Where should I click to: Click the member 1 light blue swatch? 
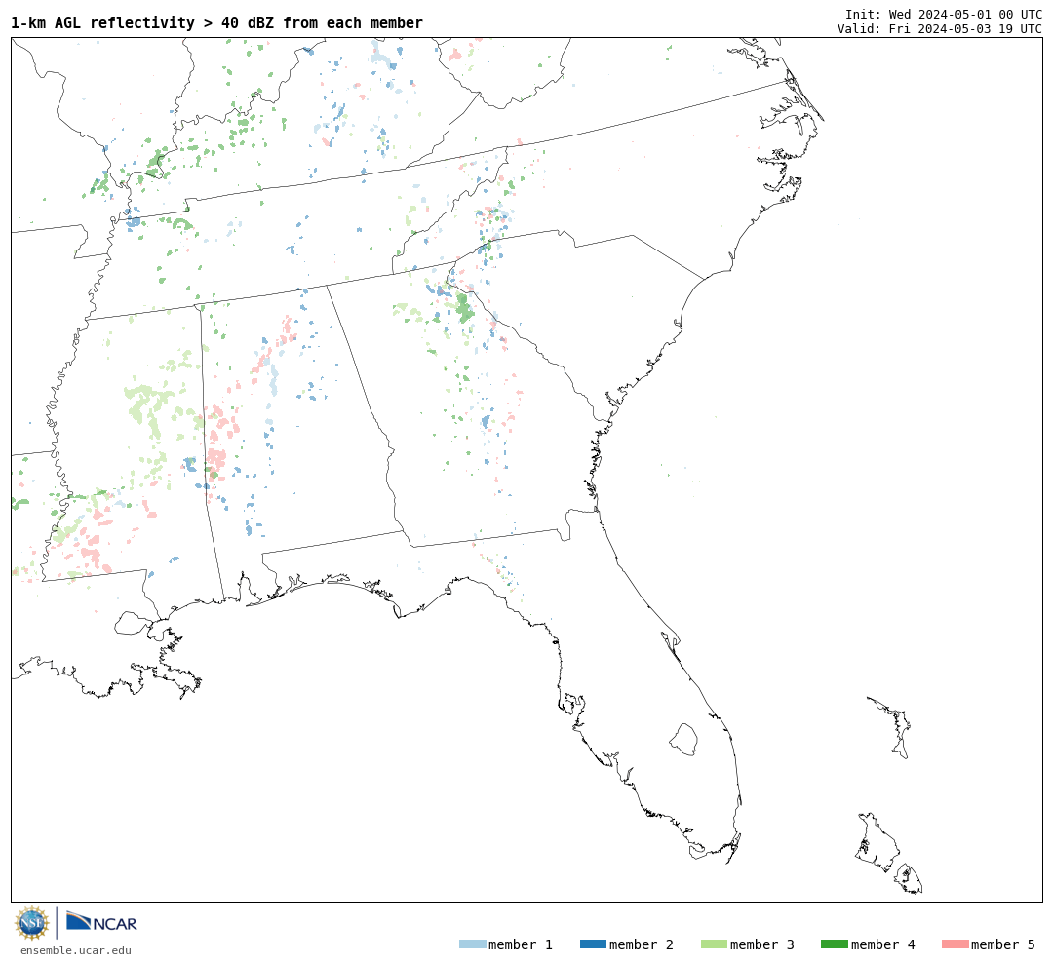click(472, 944)
